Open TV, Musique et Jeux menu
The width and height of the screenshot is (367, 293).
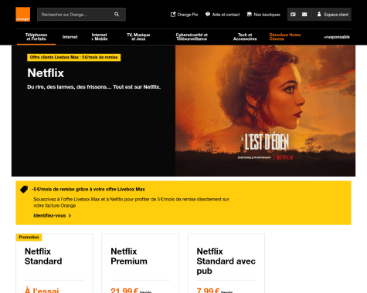138,37
